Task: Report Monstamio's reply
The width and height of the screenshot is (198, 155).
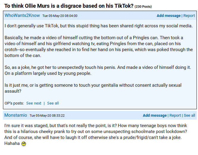Action: point(175,116)
